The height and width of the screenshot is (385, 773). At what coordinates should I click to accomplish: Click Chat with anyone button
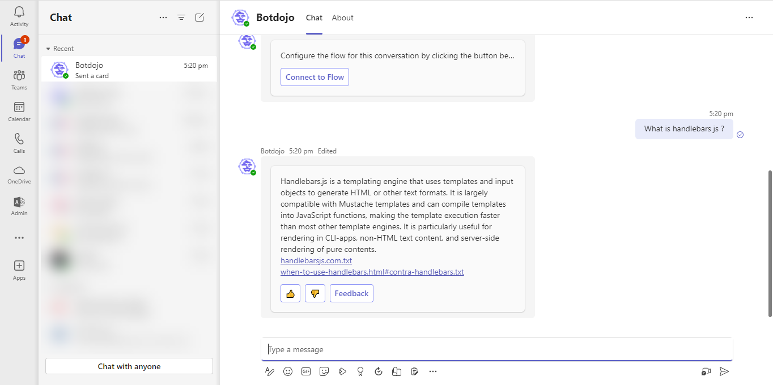coord(129,366)
